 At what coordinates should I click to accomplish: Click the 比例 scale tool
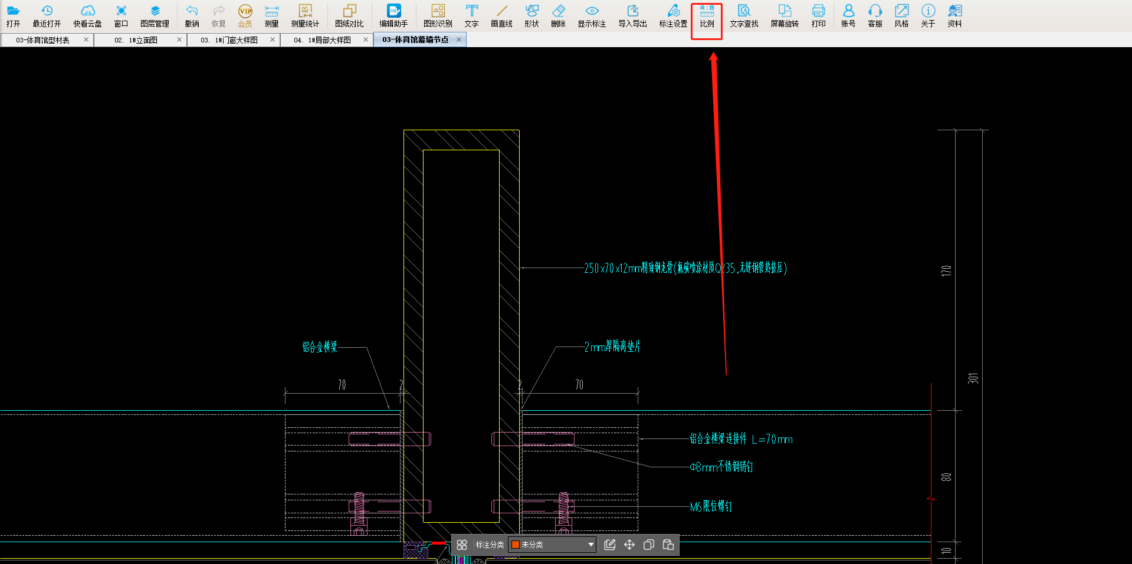coord(707,16)
